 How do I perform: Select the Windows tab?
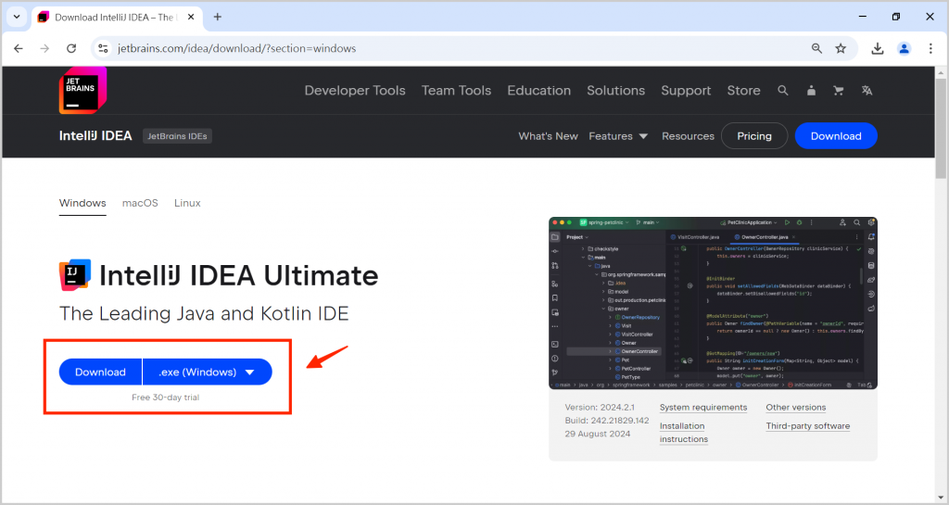pyautogui.click(x=82, y=203)
